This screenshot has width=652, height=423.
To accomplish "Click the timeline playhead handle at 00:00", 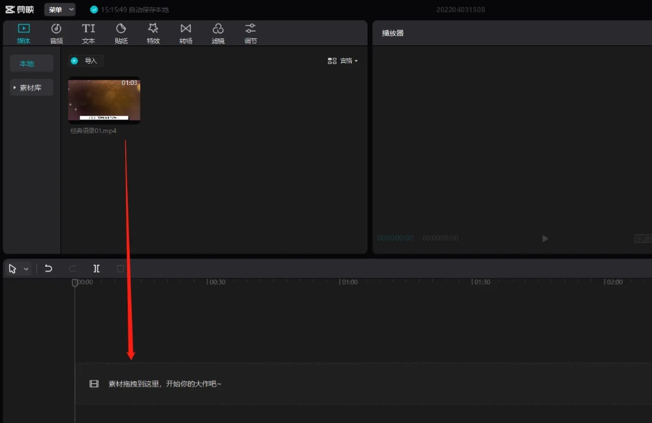I will click(x=75, y=283).
